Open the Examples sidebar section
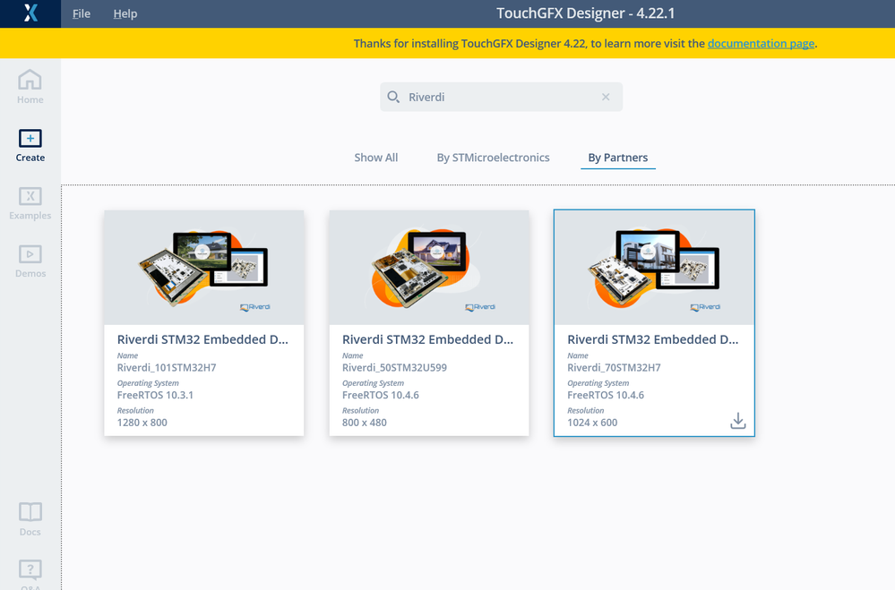 [30, 203]
